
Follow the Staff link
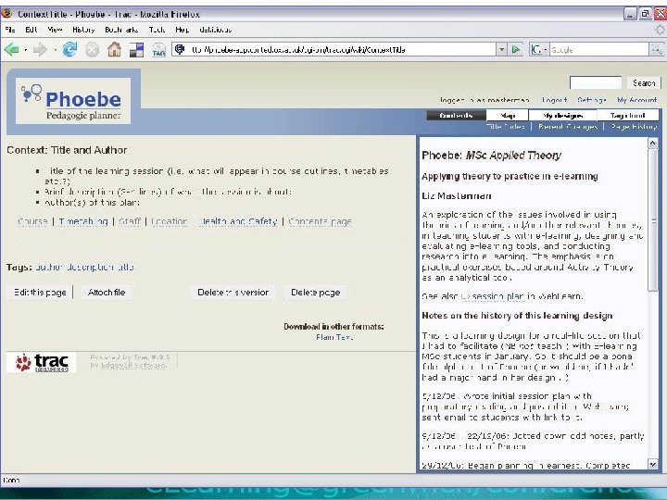130,221
